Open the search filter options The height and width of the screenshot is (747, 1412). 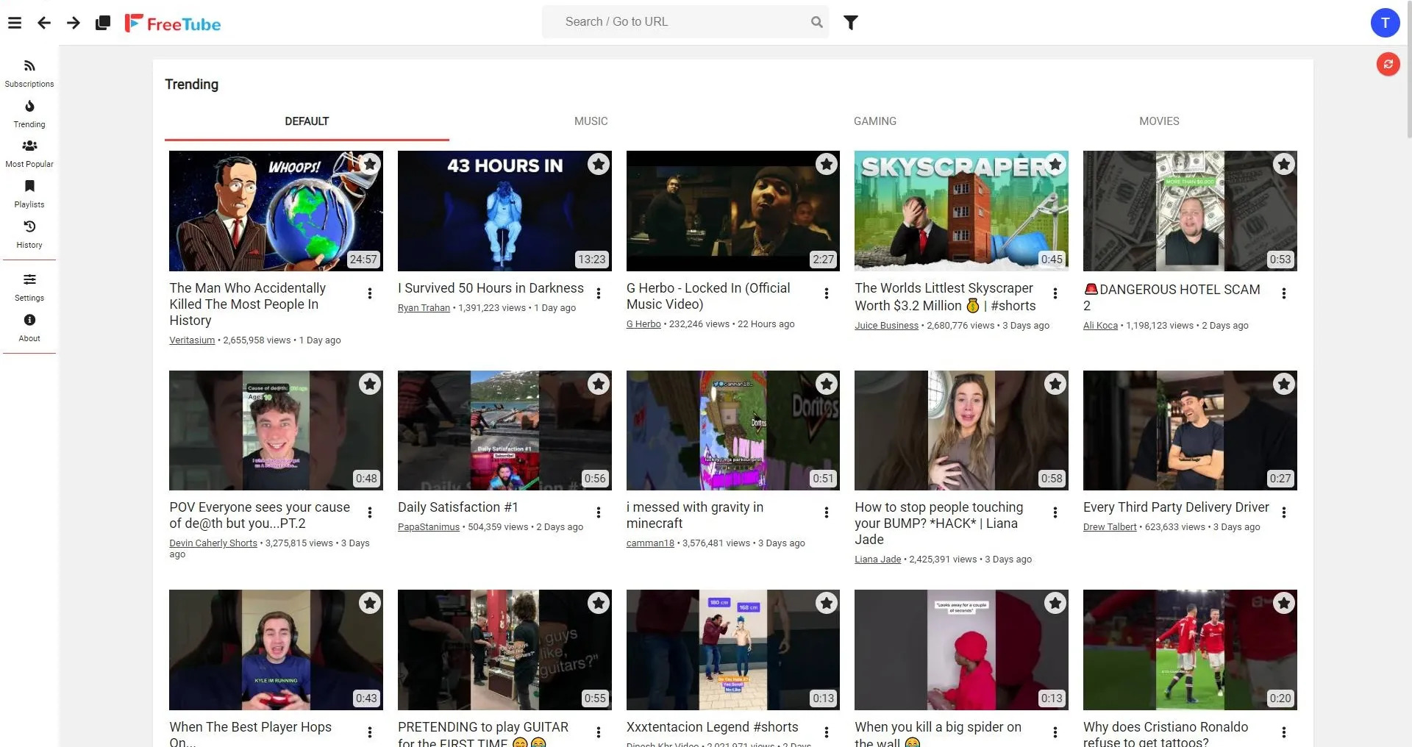(851, 22)
